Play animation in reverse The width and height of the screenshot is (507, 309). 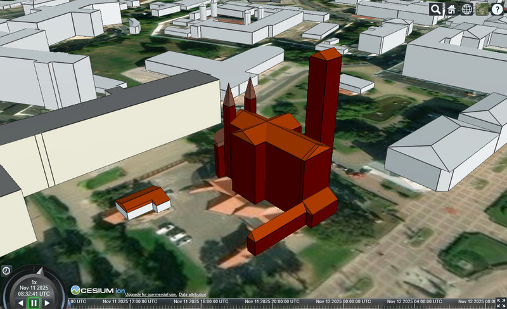20,303
